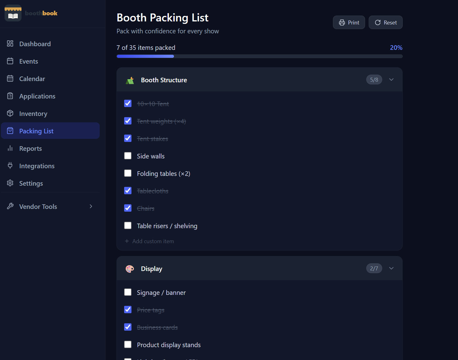Click the Events calendar icon
458x360 pixels.
pos(10,61)
